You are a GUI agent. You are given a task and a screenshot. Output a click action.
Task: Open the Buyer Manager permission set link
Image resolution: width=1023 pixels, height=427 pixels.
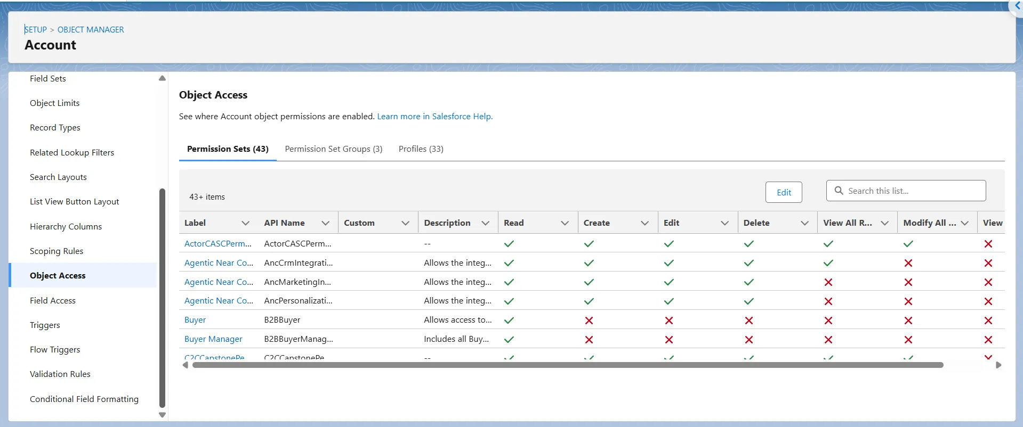[213, 339]
